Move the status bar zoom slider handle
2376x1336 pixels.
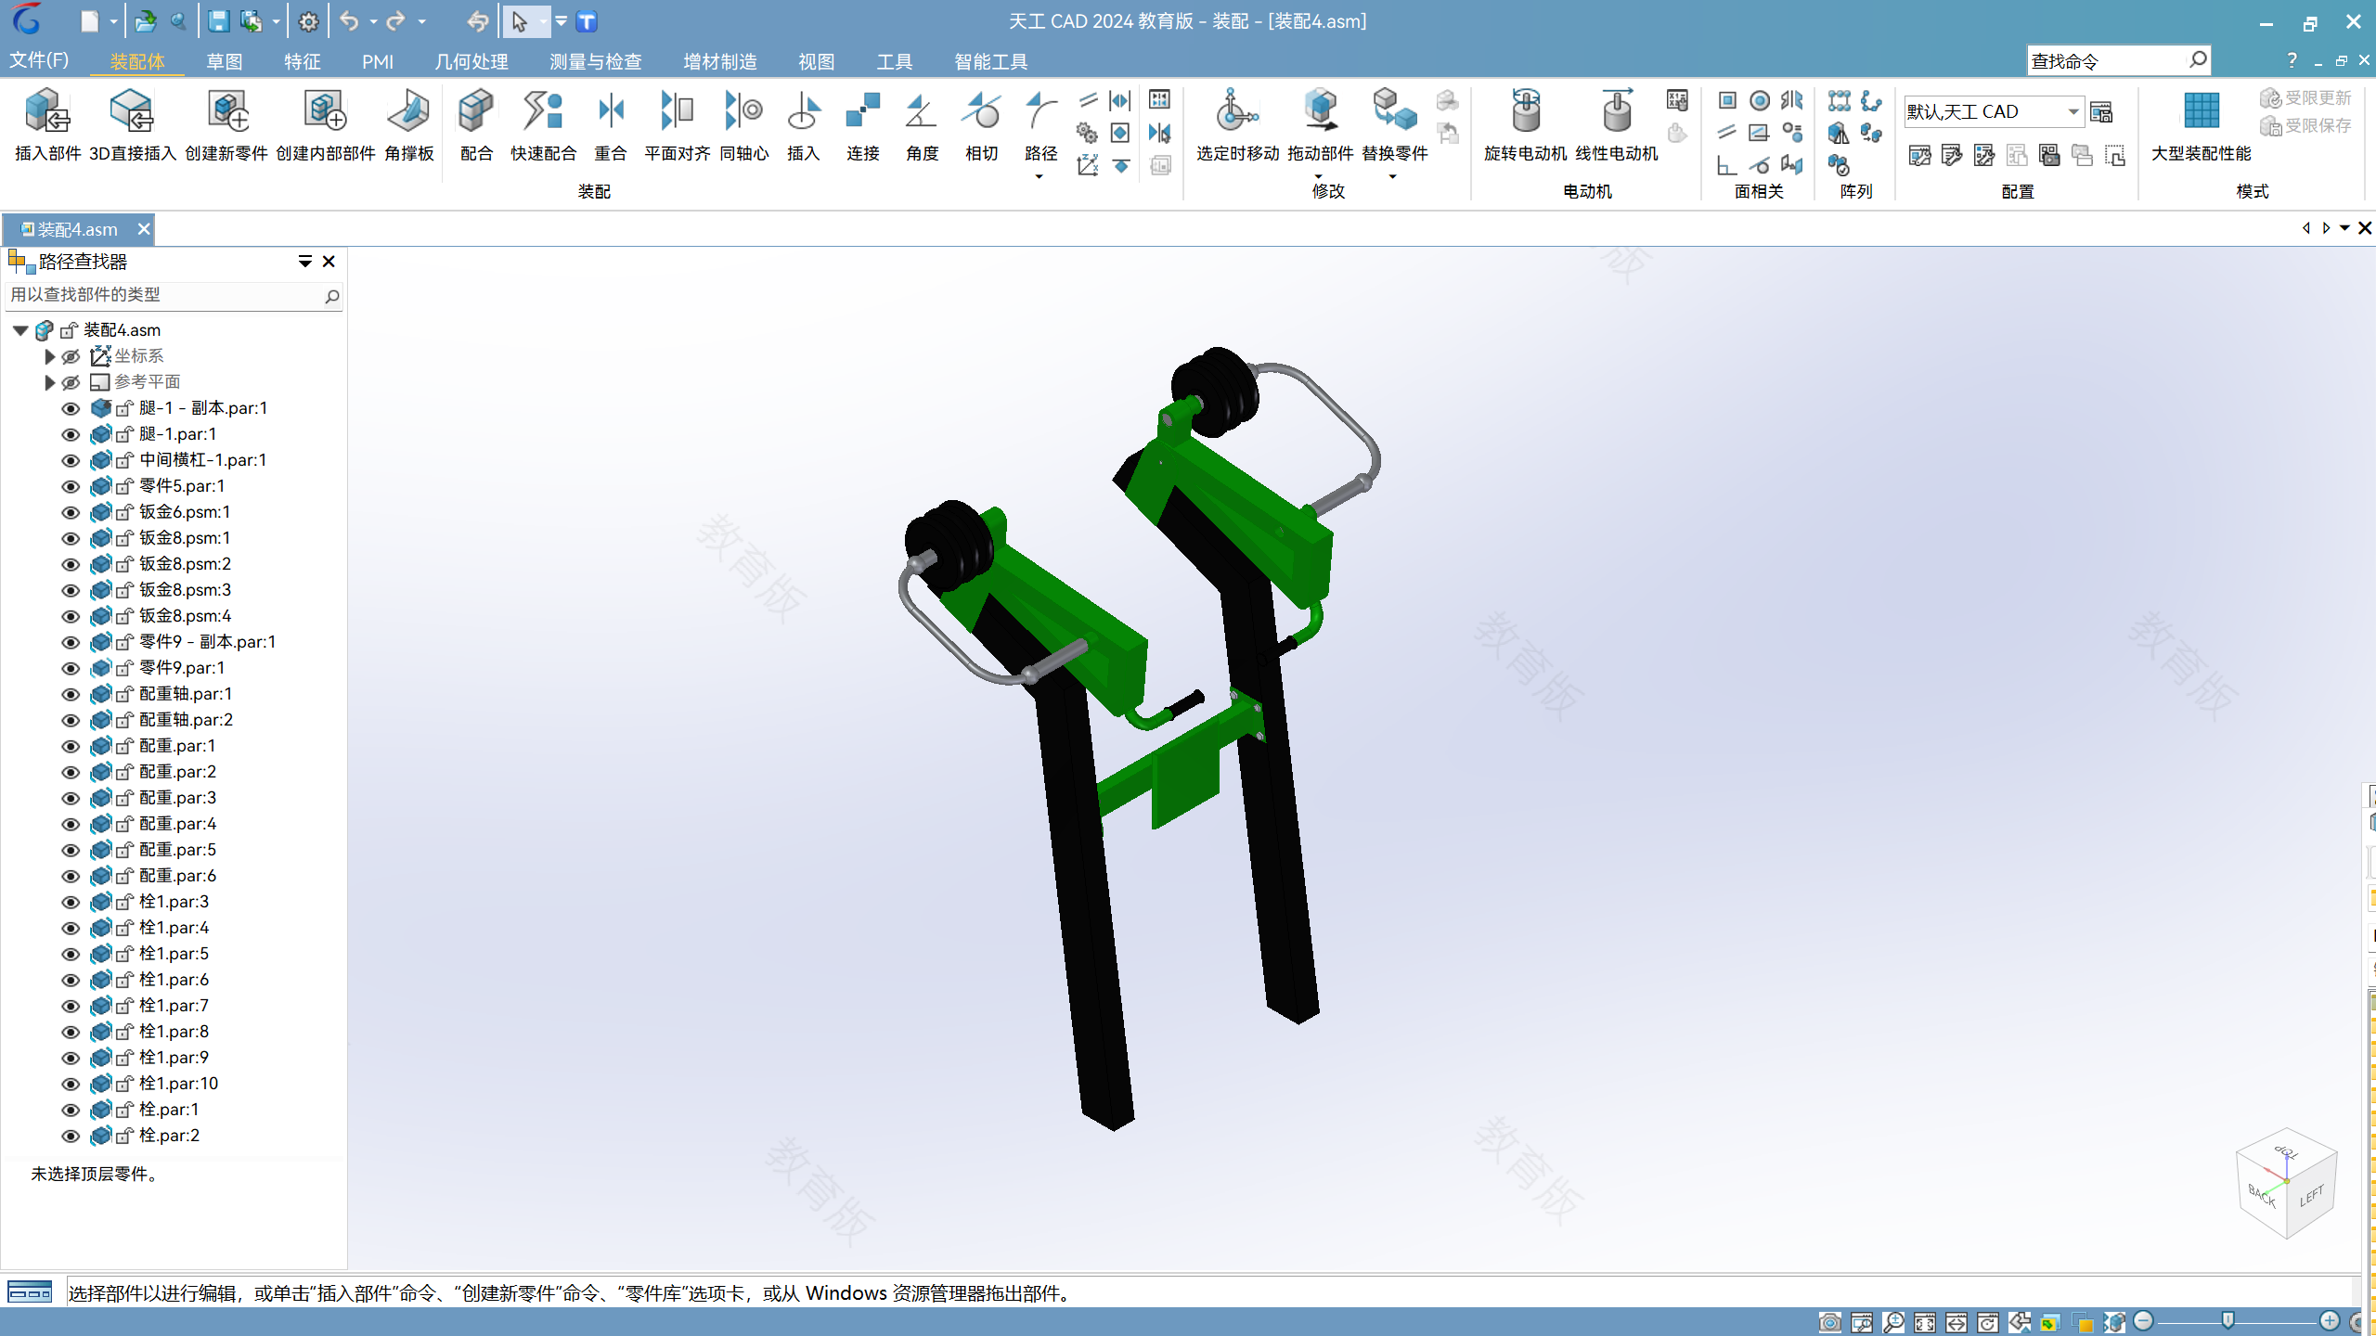[x=2227, y=1320]
